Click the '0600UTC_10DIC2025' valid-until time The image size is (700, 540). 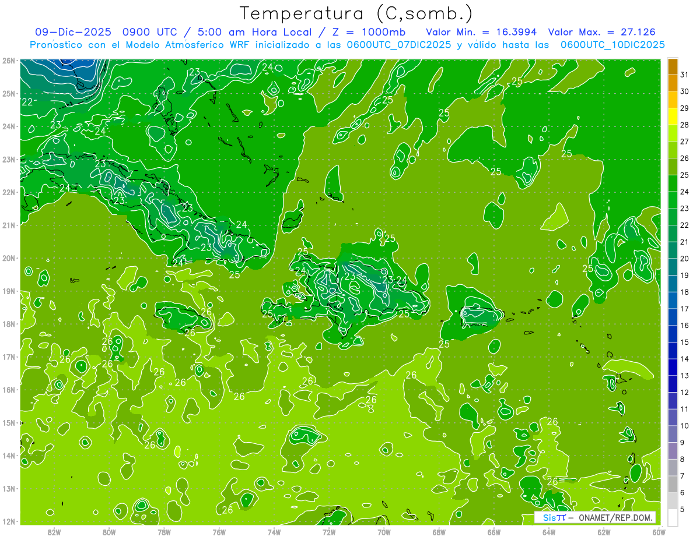pos(612,45)
